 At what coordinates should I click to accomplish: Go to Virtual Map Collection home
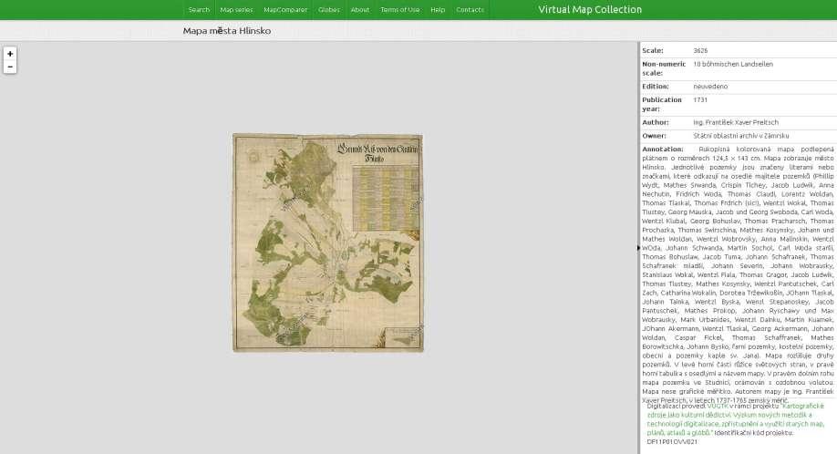(x=590, y=10)
